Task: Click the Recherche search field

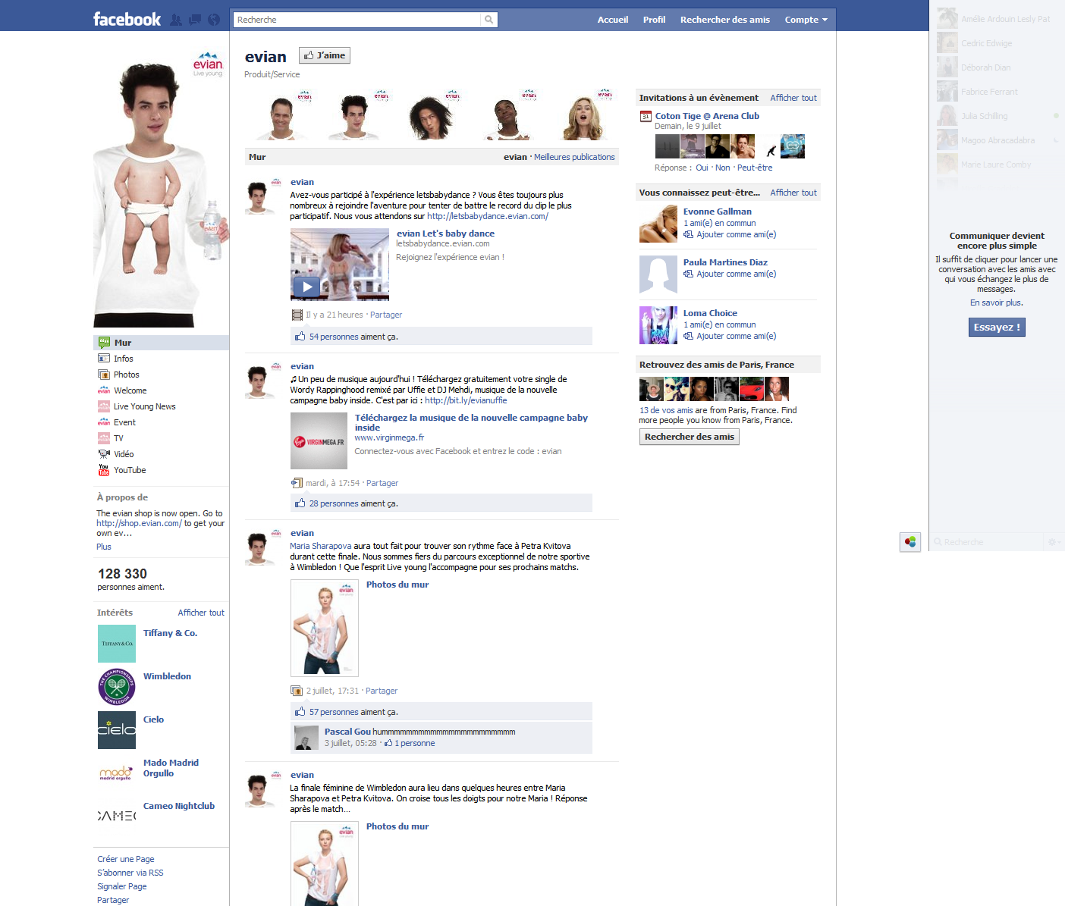Action: point(357,20)
